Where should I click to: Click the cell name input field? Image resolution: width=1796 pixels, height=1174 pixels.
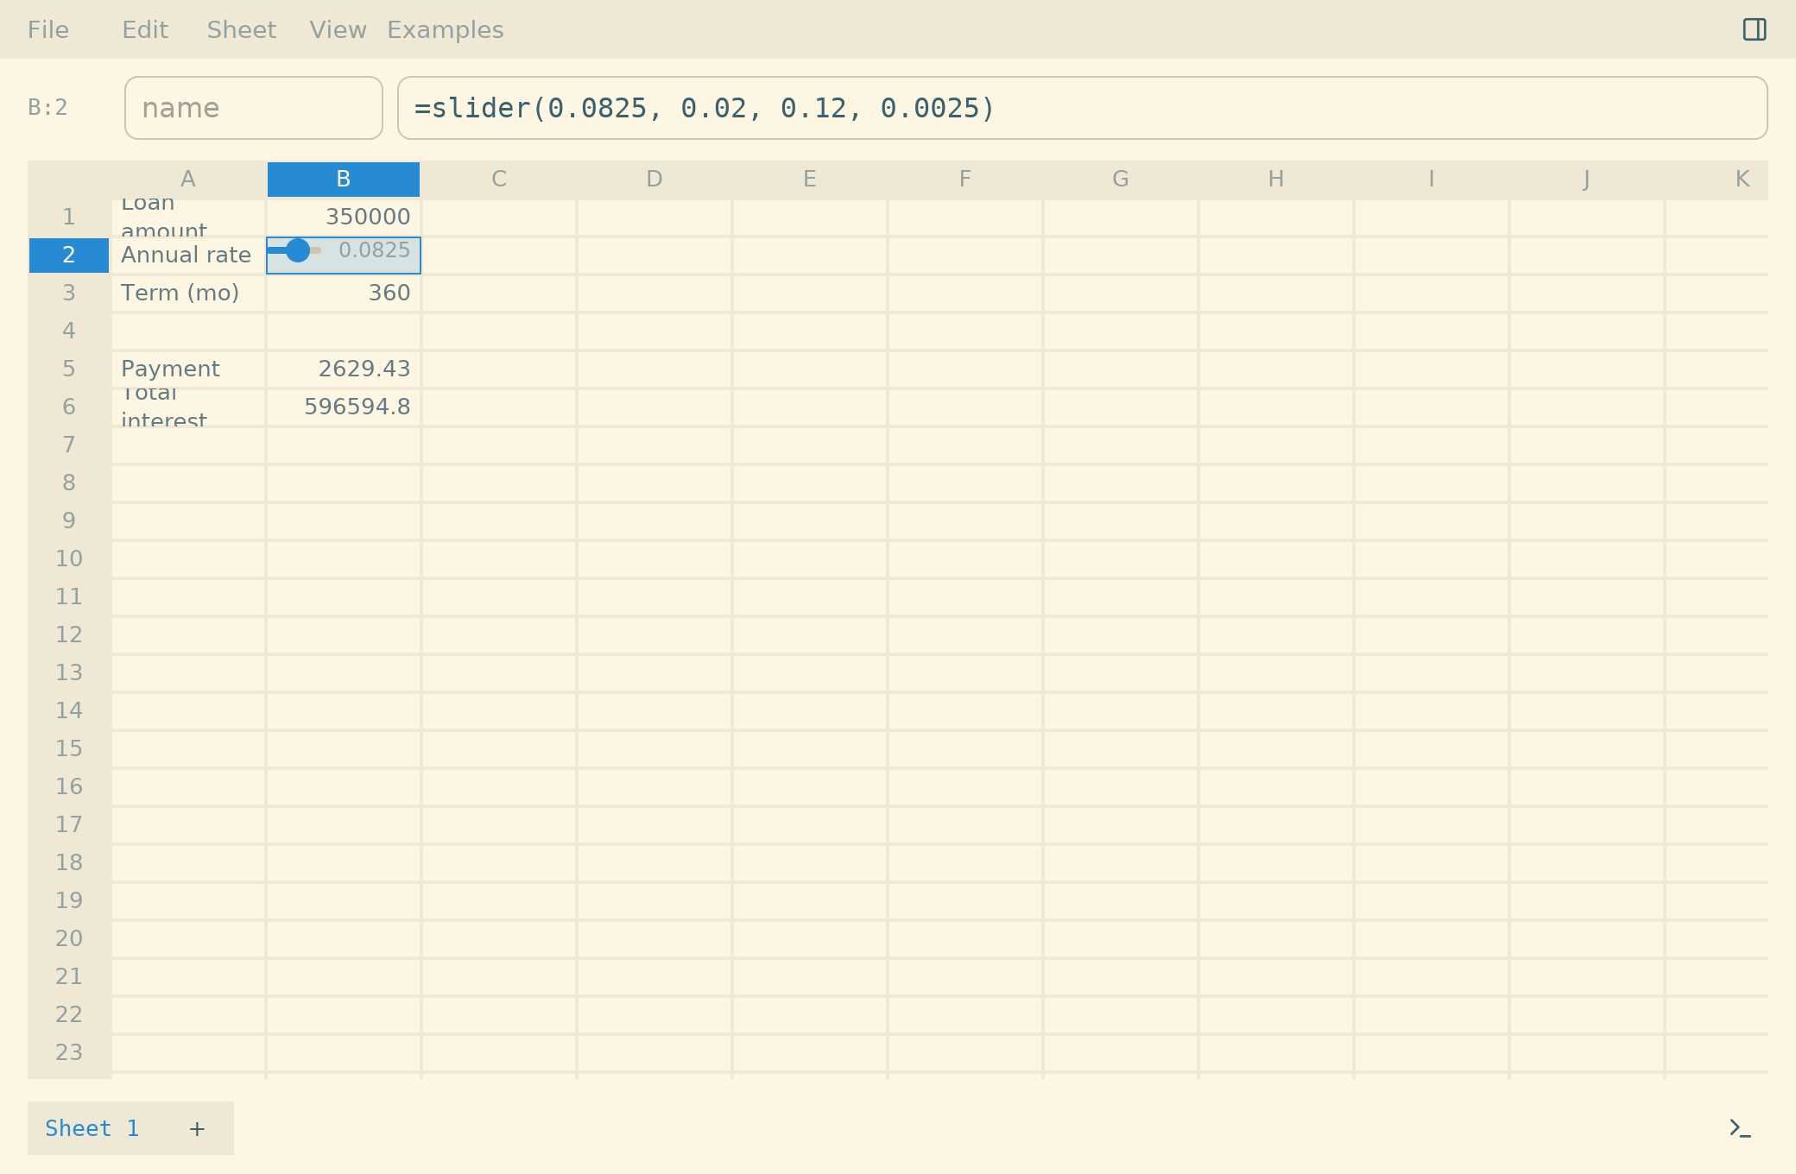(254, 108)
